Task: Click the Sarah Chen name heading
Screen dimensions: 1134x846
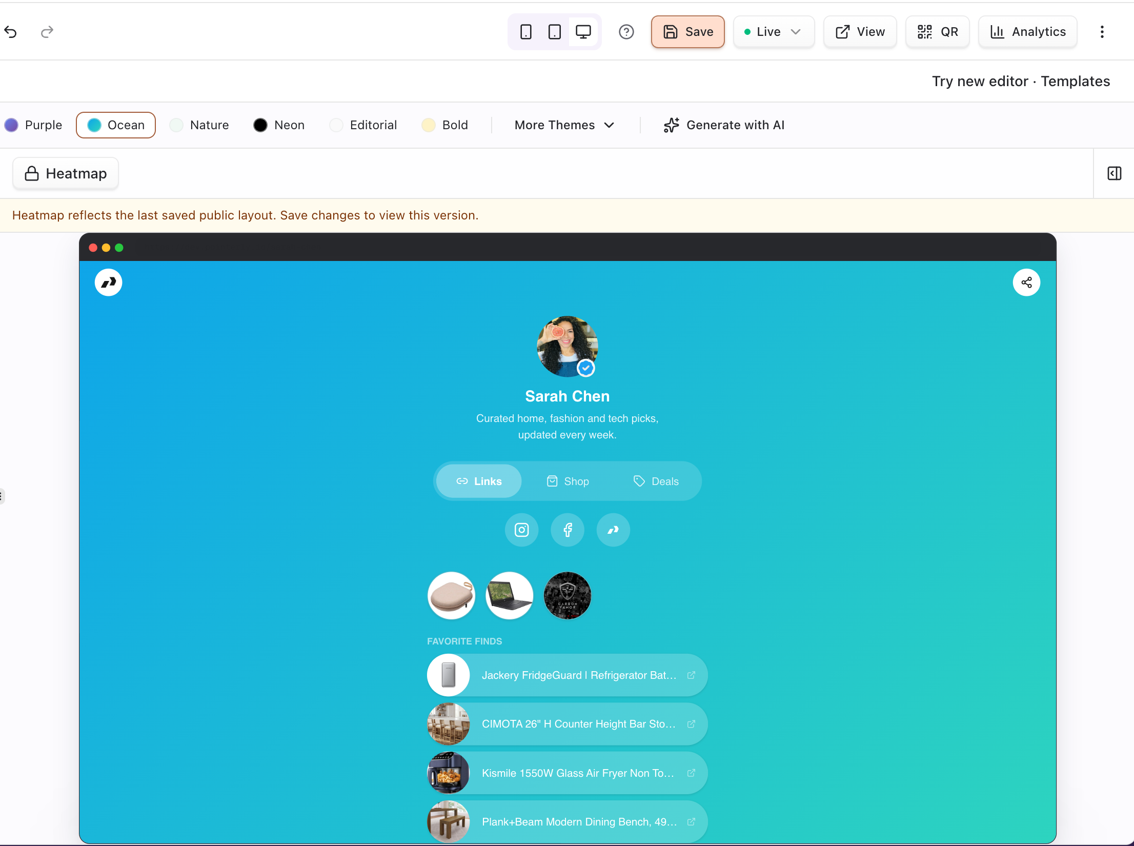Action: tap(567, 396)
